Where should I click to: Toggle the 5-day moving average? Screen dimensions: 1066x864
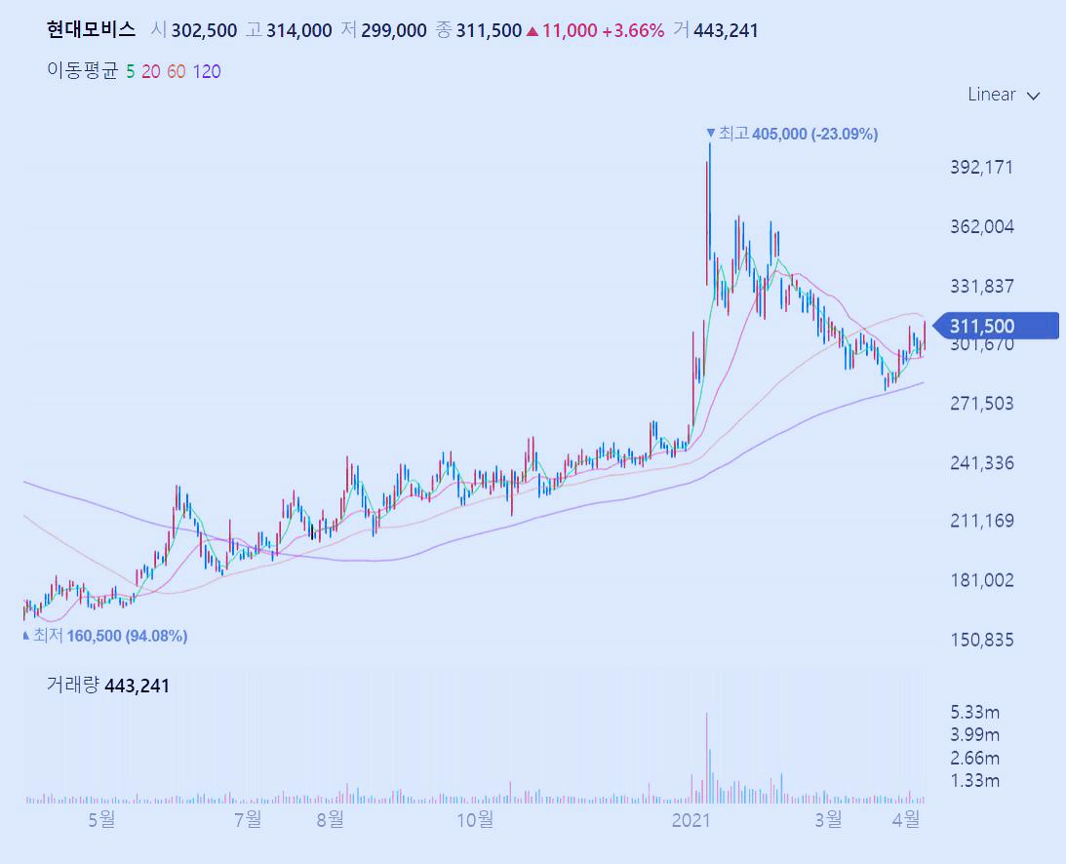(x=130, y=71)
